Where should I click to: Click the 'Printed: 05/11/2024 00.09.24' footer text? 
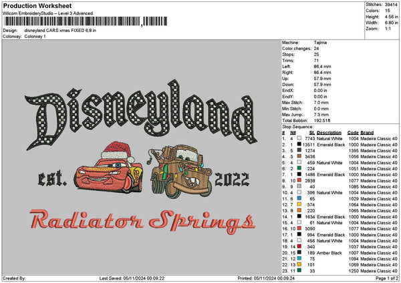pyautogui.click(x=266, y=278)
